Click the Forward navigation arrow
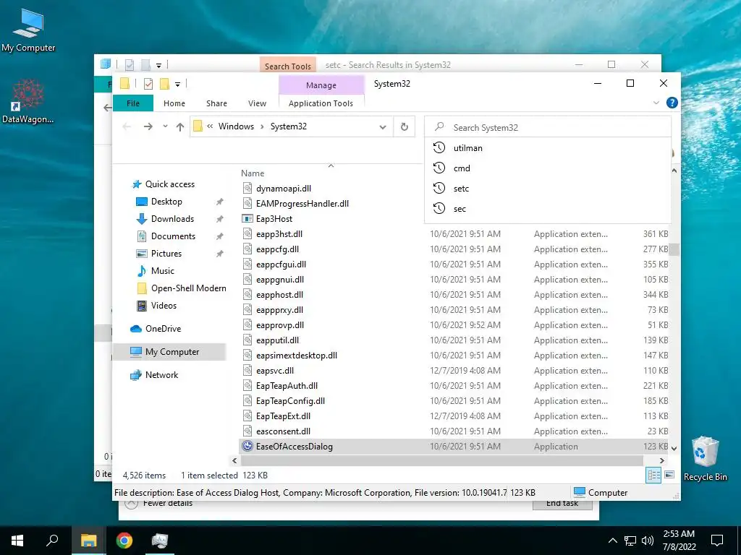The width and height of the screenshot is (741, 555). [148, 126]
